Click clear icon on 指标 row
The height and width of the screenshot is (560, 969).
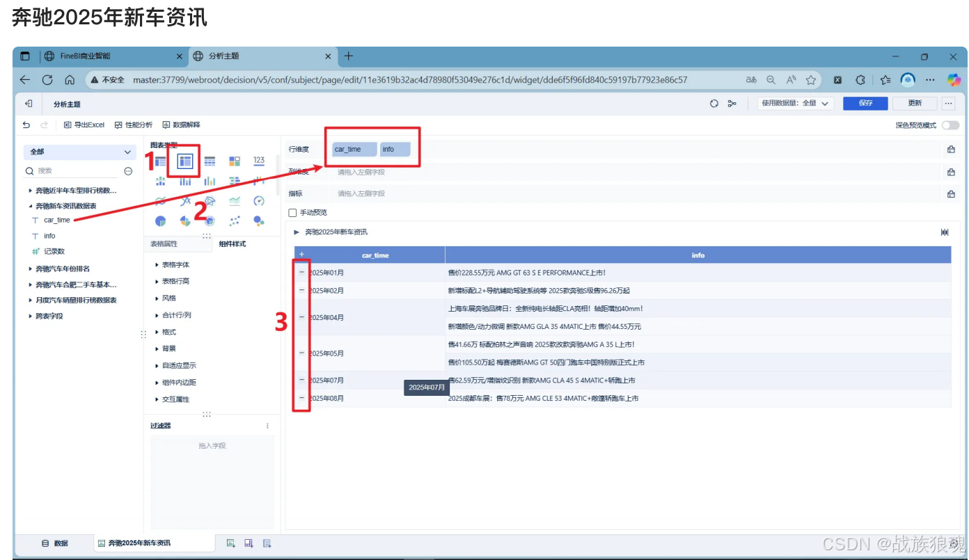point(951,194)
